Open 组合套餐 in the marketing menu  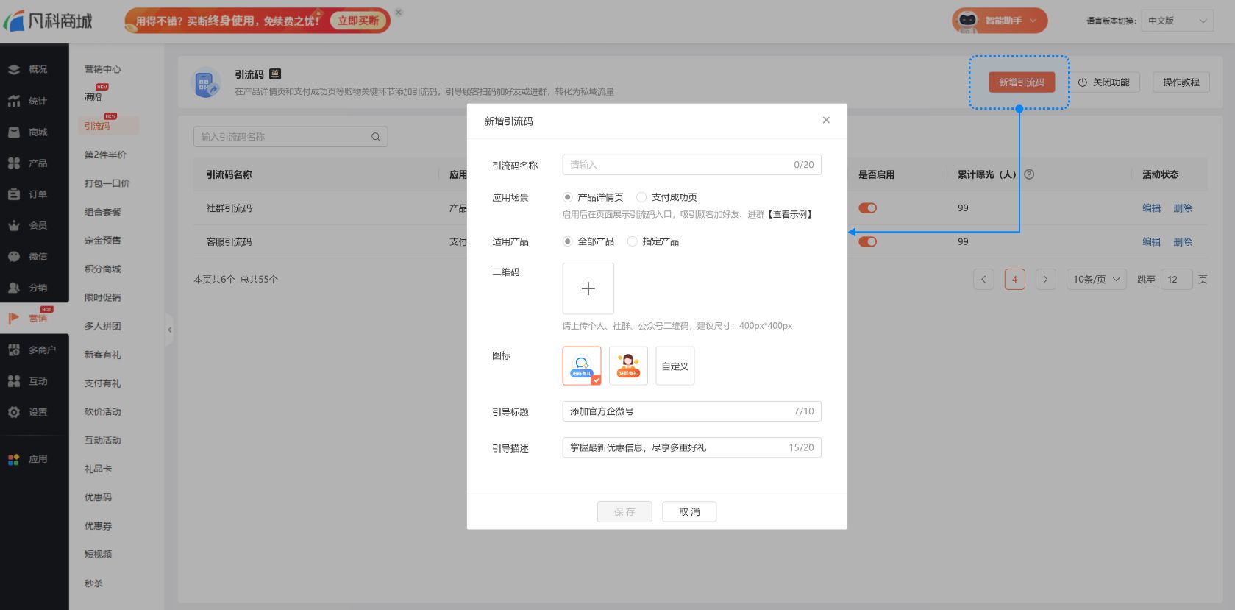coord(102,212)
